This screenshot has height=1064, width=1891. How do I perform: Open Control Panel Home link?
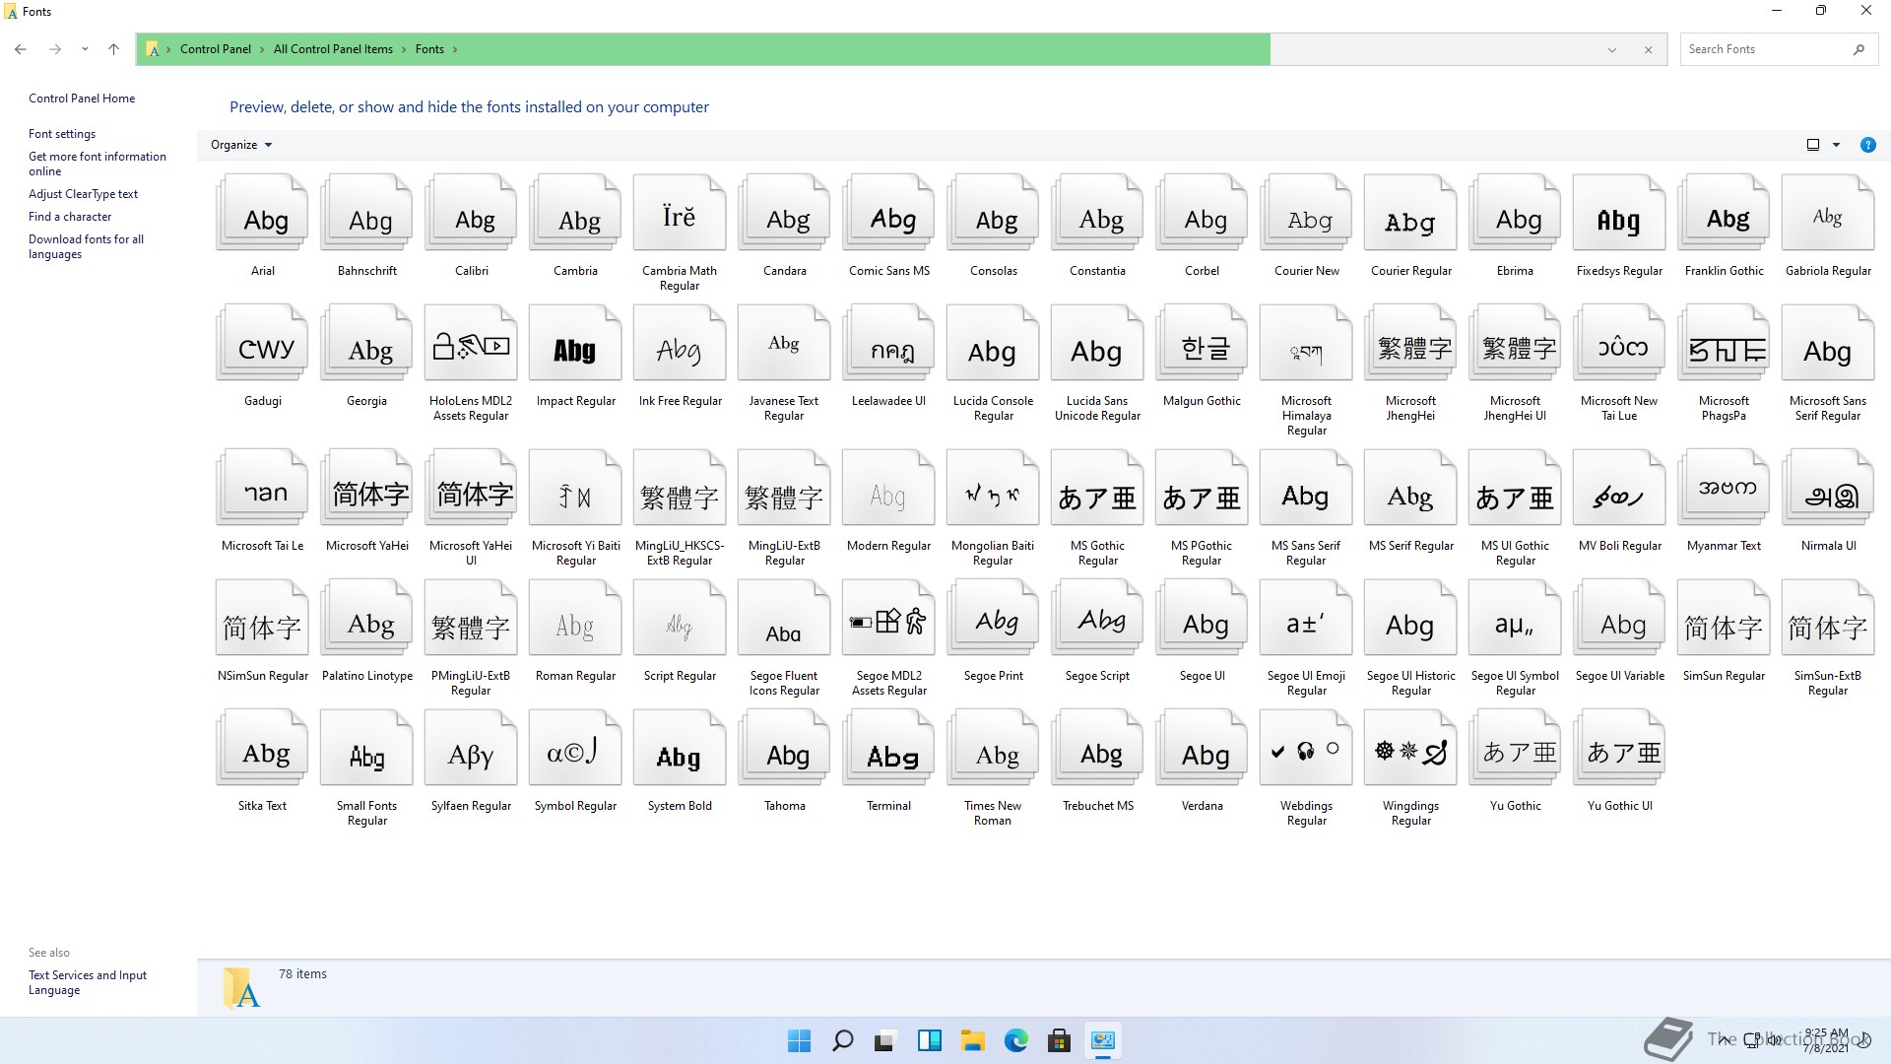82,99
